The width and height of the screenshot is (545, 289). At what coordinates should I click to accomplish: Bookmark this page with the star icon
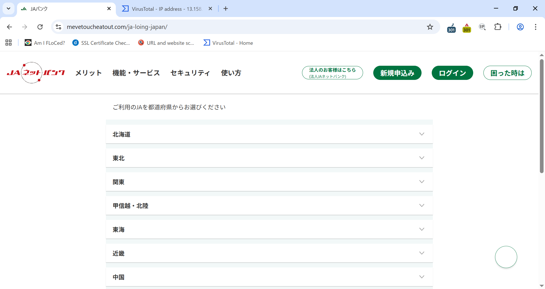click(430, 27)
